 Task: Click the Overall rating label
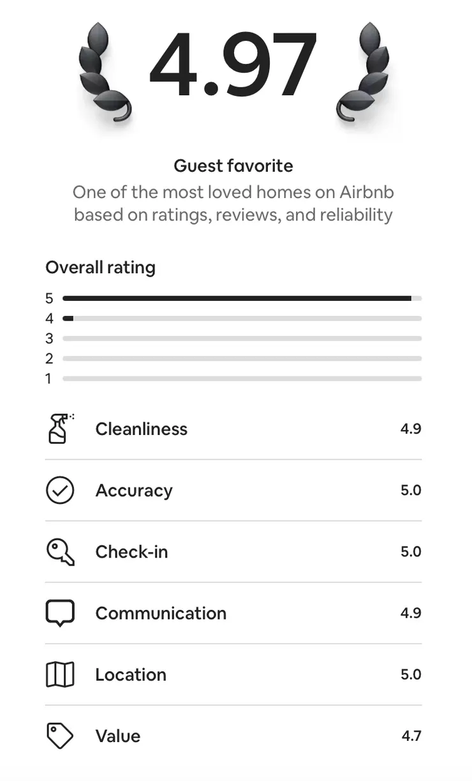pos(100,267)
